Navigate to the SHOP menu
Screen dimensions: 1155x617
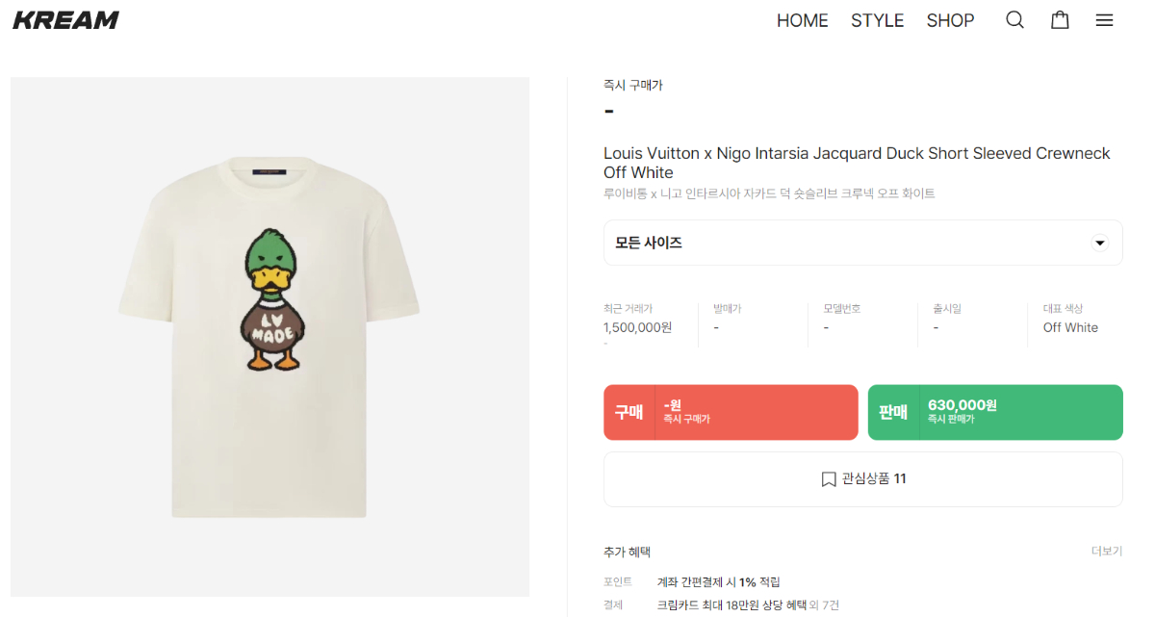(950, 20)
